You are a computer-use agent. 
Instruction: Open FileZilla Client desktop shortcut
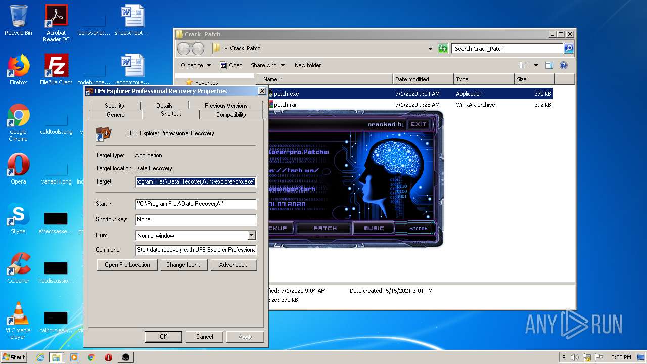pos(56,70)
